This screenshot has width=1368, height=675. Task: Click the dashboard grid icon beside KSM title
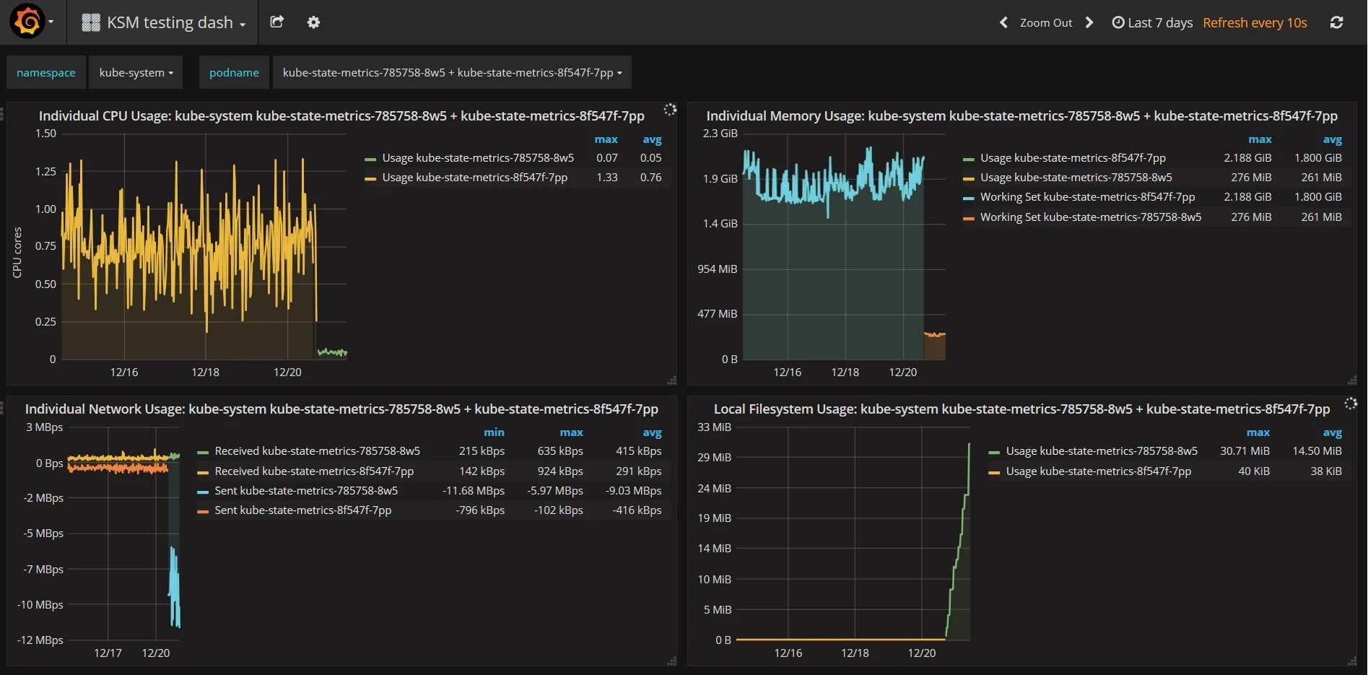[x=91, y=22]
